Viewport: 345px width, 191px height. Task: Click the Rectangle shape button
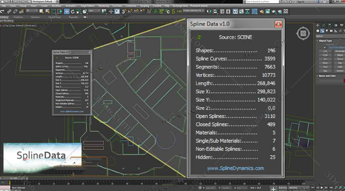340,51
